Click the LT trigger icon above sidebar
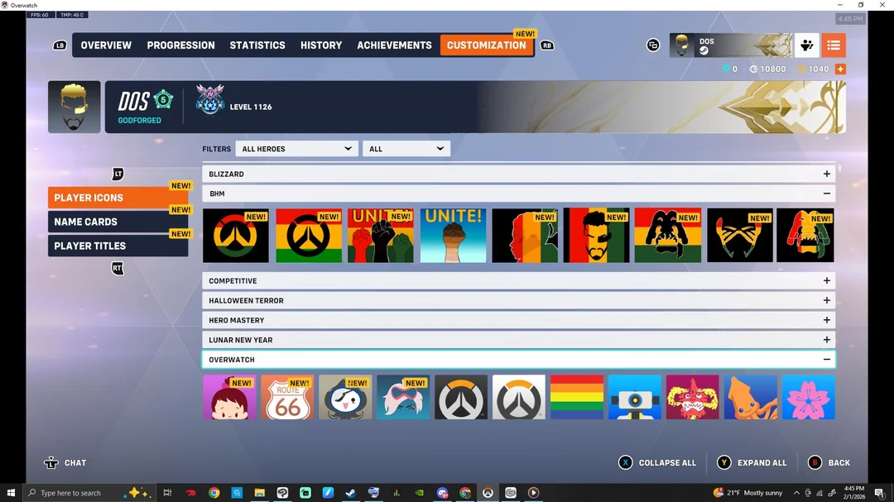The image size is (894, 502). coord(118,174)
